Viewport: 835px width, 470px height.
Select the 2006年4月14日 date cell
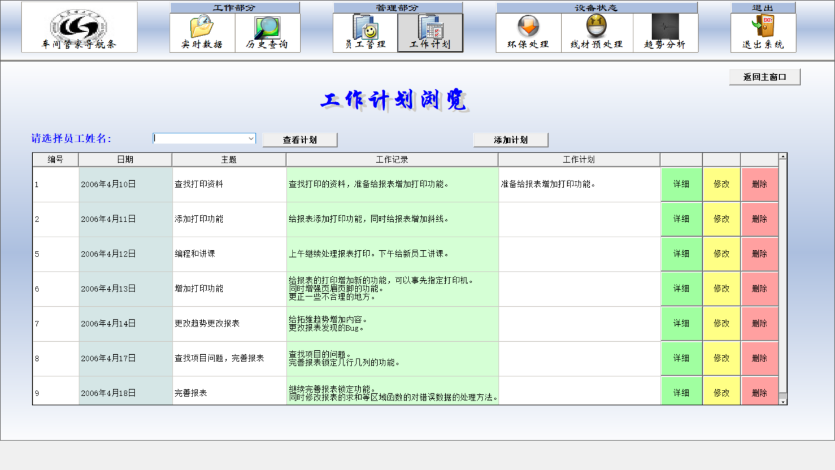tap(125, 324)
